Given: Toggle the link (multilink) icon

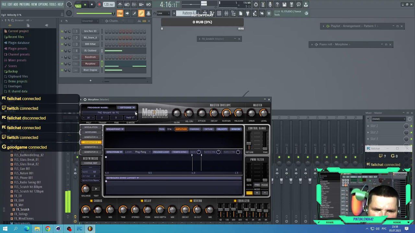Looking at the screenshot, I should point(141,13).
